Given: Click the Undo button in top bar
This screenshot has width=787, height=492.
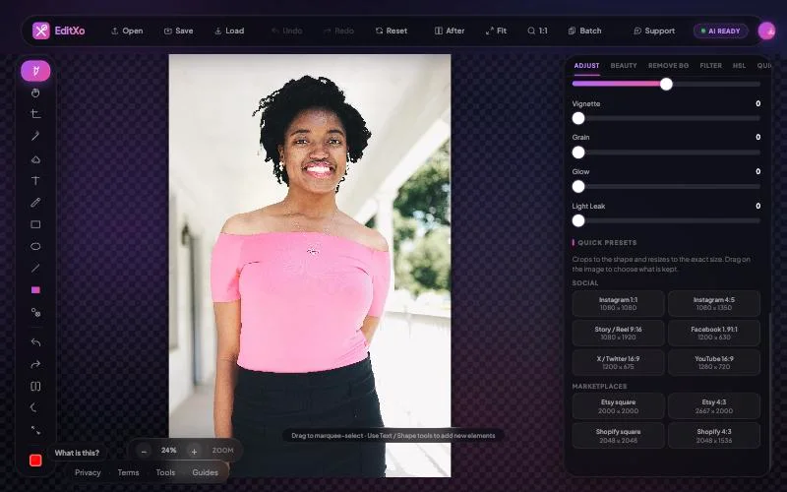Looking at the screenshot, I should coord(287,31).
